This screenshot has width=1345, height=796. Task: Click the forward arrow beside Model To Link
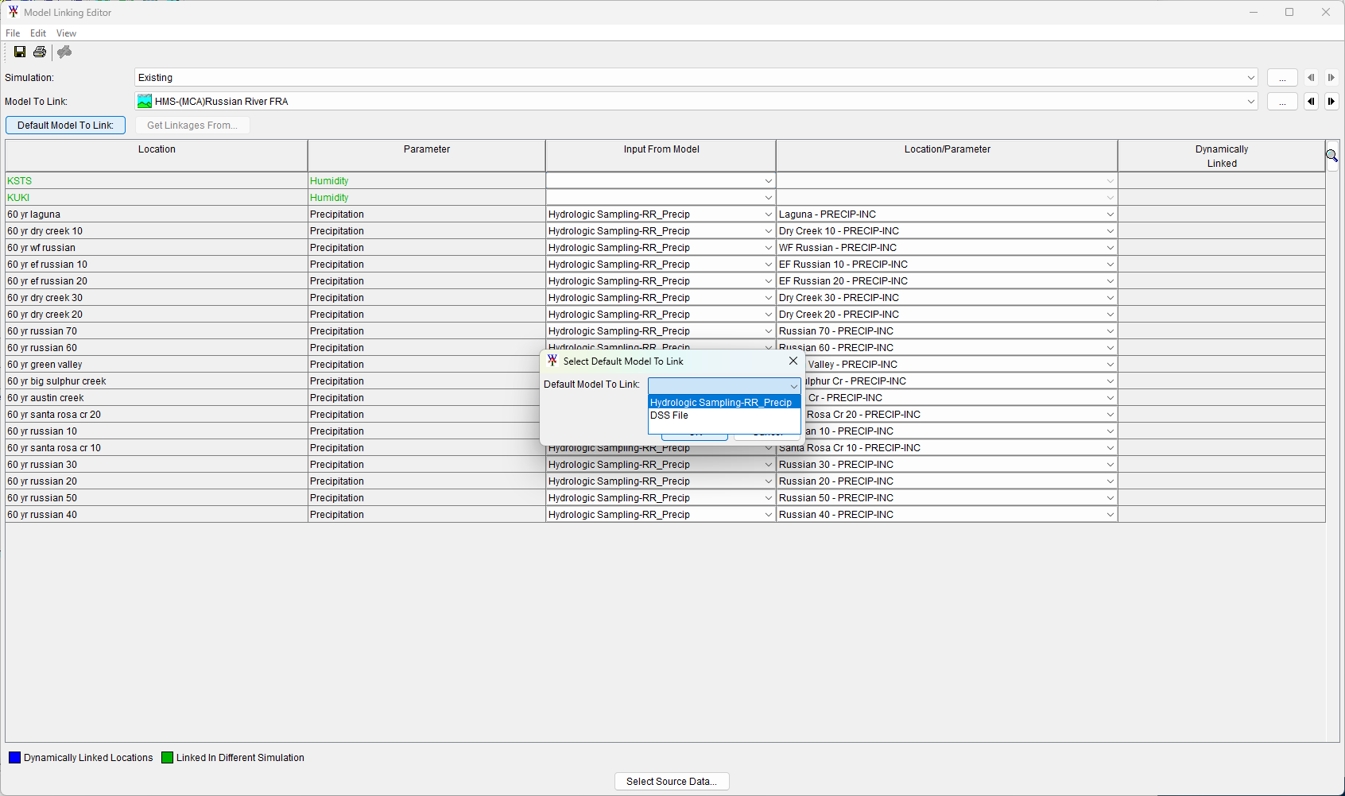pyautogui.click(x=1331, y=101)
